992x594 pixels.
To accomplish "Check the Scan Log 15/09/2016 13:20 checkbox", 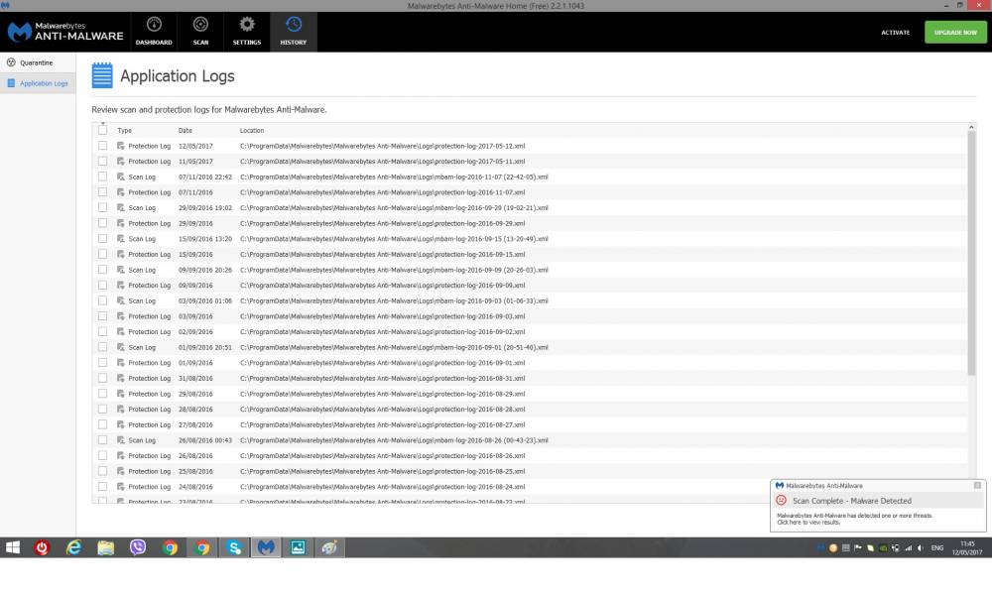I will pyautogui.click(x=102, y=238).
